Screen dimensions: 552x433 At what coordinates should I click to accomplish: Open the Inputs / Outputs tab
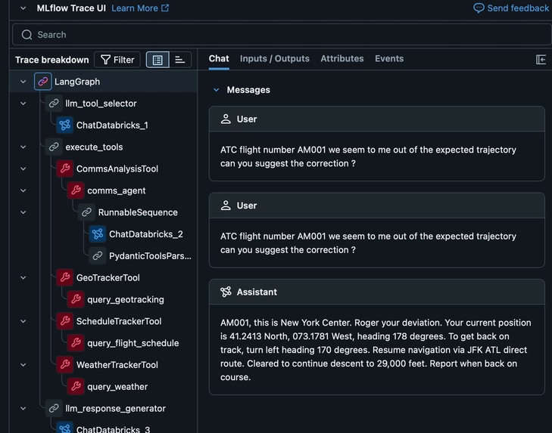pos(275,59)
